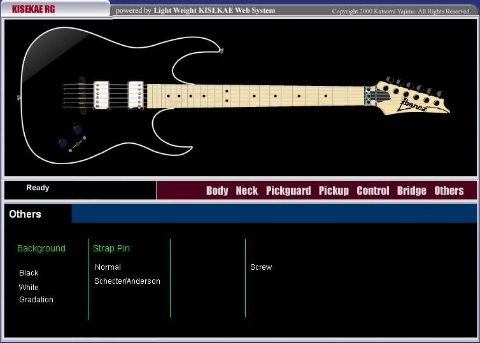
Task: Choose Normal strap pin
Action: 108,267
